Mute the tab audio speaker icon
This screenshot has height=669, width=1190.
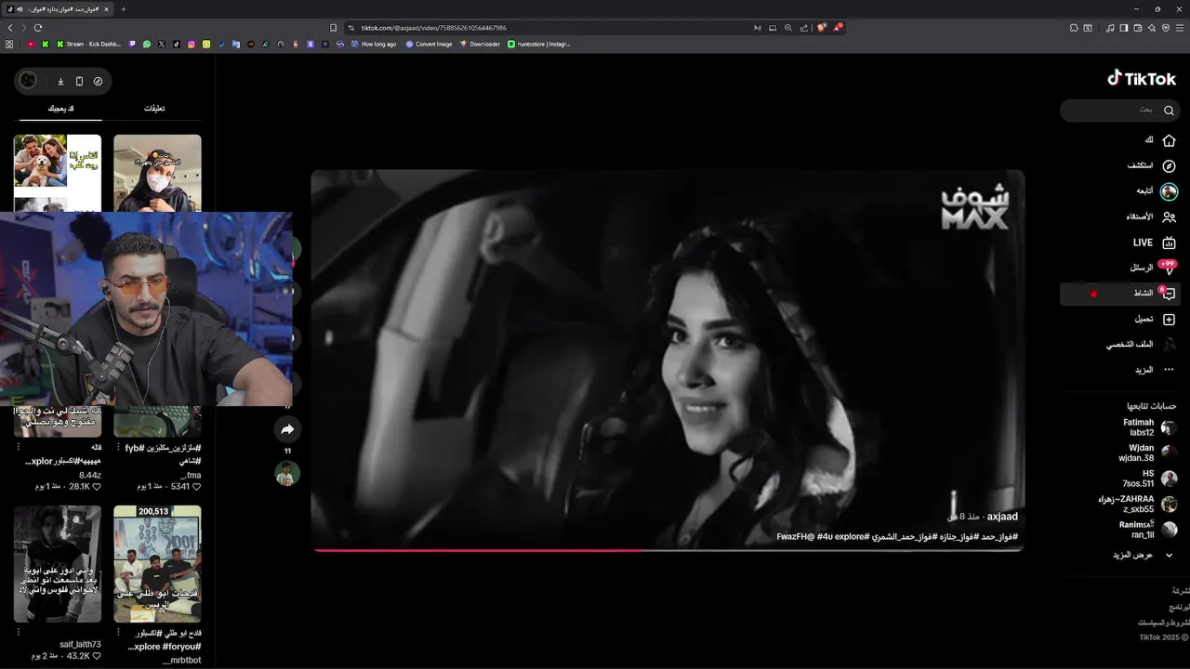pyautogui.click(x=20, y=9)
